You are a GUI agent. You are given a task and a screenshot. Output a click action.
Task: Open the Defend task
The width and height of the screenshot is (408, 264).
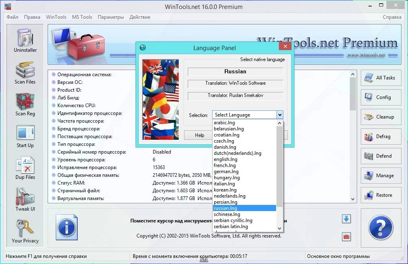point(381,156)
